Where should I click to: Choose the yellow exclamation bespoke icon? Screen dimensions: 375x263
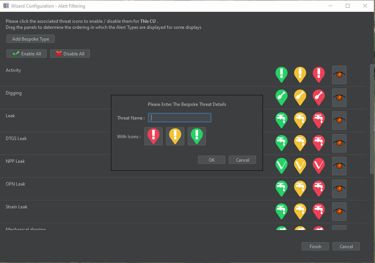175,136
